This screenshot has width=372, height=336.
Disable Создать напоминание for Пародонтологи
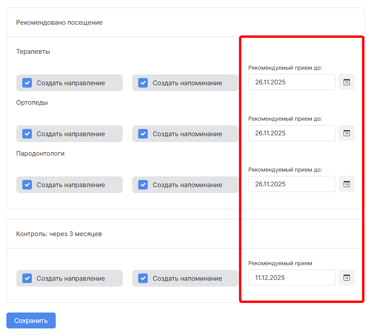pyautogui.click(x=143, y=185)
